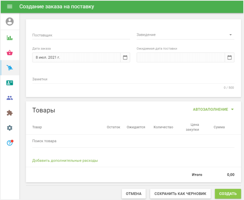Image resolution: width=244 pixels, height=200 pixels.
Task: Open the staff people group icon
Action: click(10, 98)
